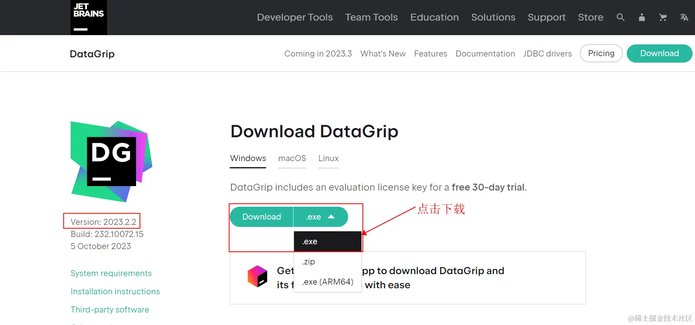Open the JDBC drivers page

point(548,54)
